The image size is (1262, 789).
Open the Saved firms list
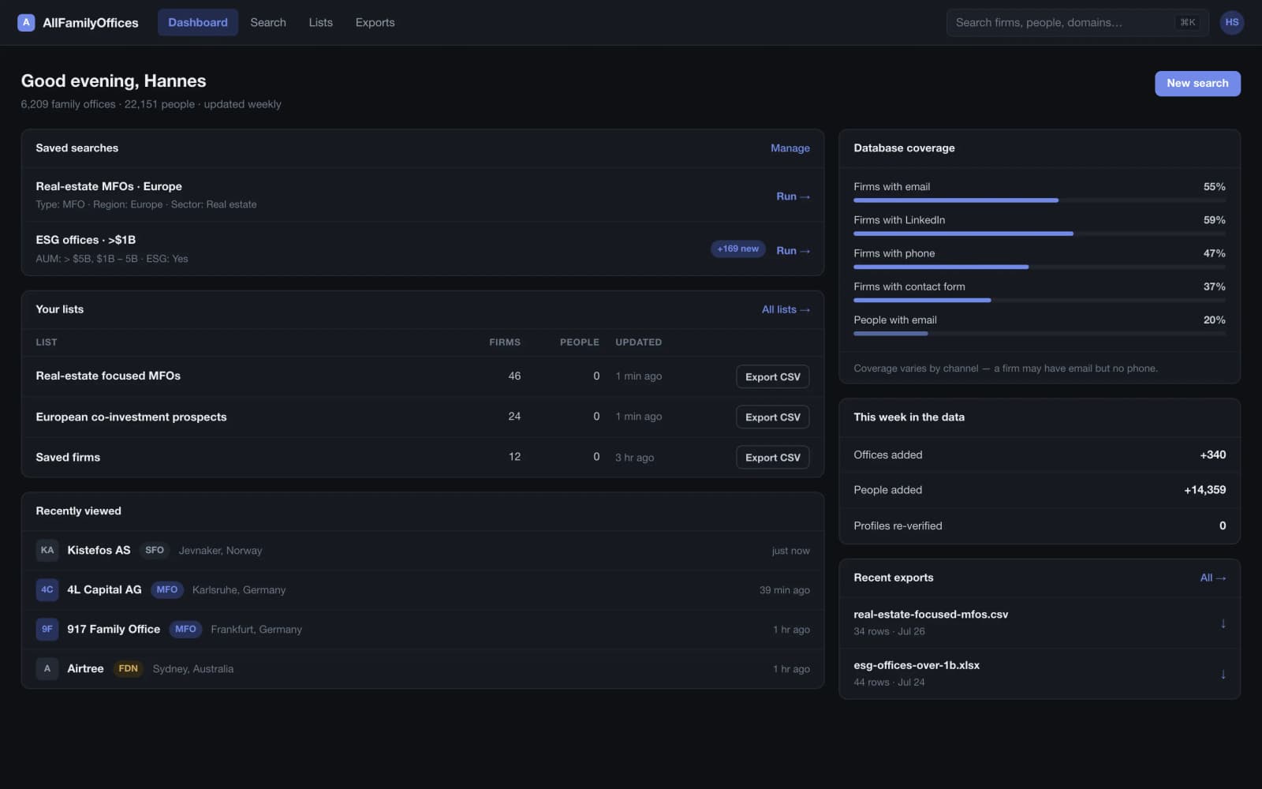(68, 457)
